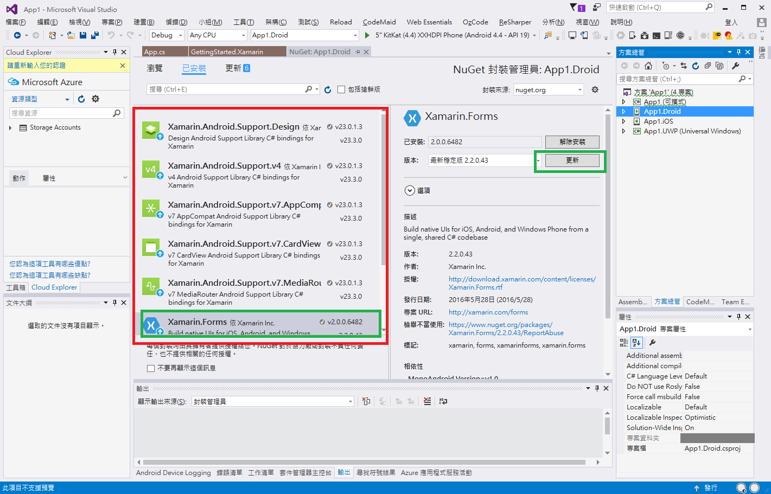Open the xamarin.com/forms project URL
Image resolution: width=771 pixels, height=494 pixels.
point(488,312)
